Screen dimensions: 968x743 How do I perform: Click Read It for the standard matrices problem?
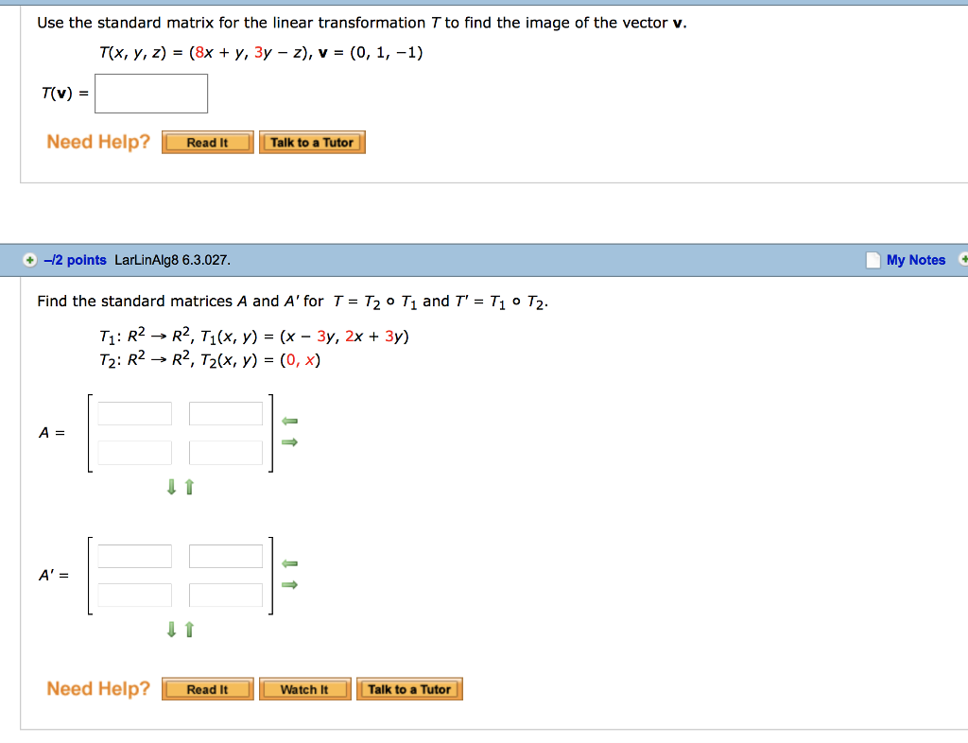[x=207, y=688]
